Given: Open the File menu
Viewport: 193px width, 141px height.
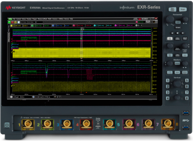Looking at the screenshot, I should point(14,19).
